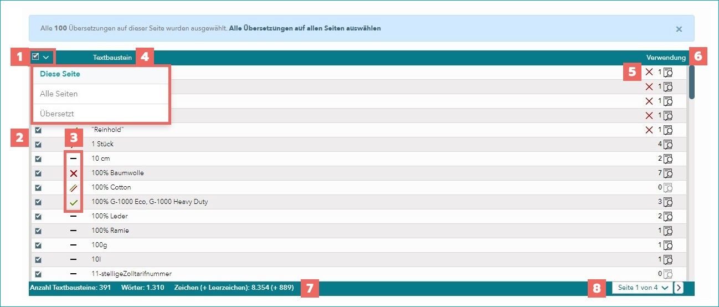719x307 pixels.
Task: Click usage count 7 of 100% Baumwolle
Action: [660, 173]
